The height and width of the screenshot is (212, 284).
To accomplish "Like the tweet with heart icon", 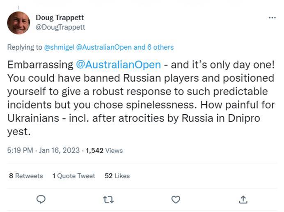I will point(176,199).
